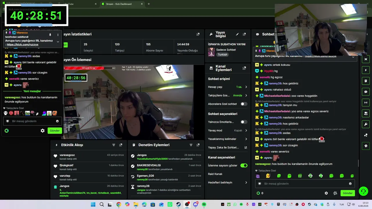Select Egemen_026 moderation entry
The image size is (372, 209).
click(166, 177)
